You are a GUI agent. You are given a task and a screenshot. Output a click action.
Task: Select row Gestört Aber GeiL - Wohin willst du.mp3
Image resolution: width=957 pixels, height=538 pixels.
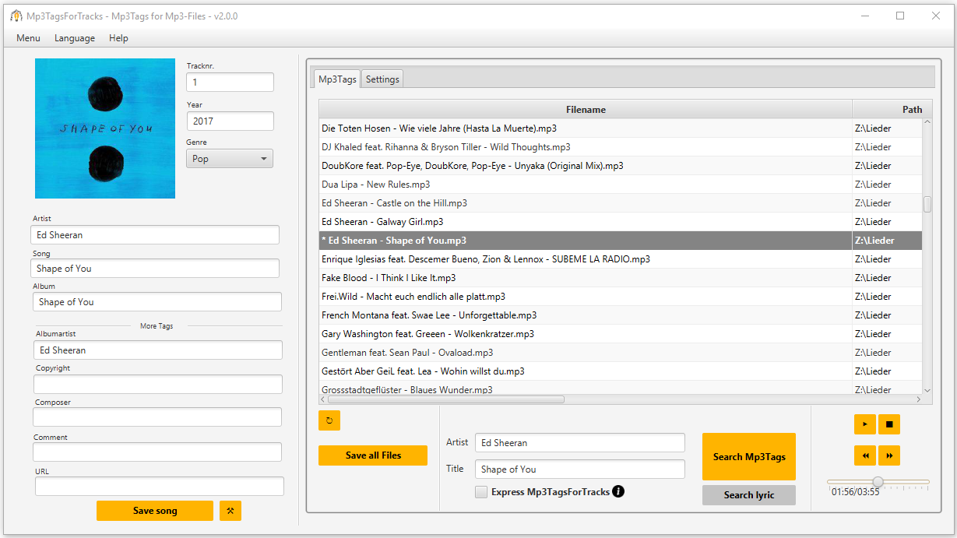[621, 371]
